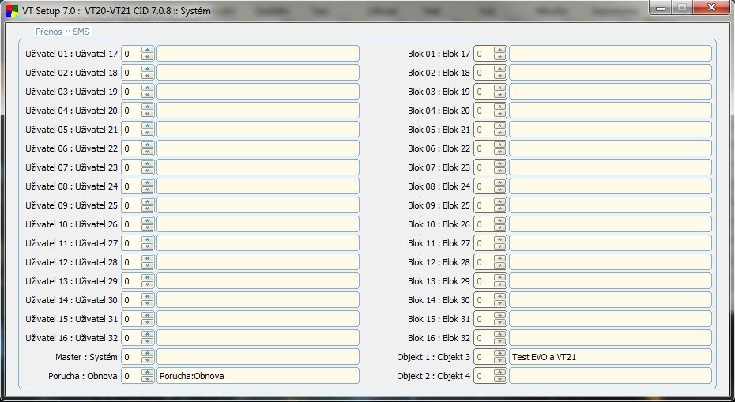Select the 'Test EVO a VT21' text field

[610, 357]
